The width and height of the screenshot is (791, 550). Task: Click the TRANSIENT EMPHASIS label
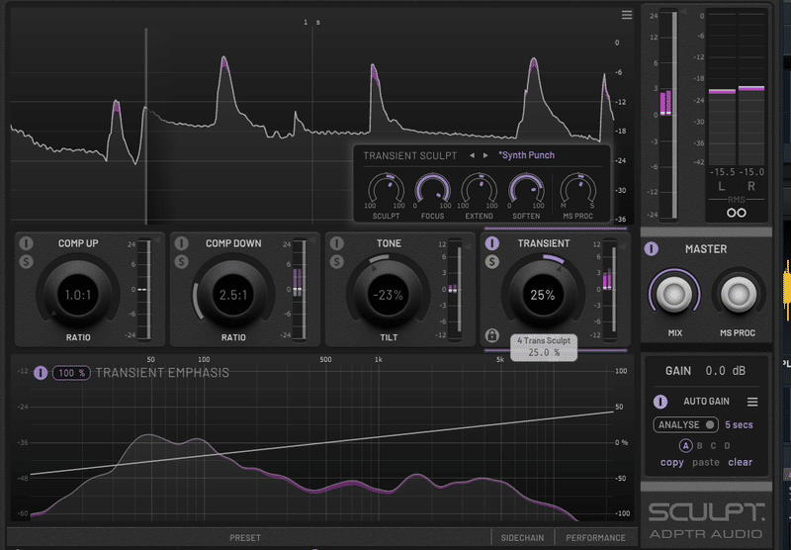(x=162, y=373)
